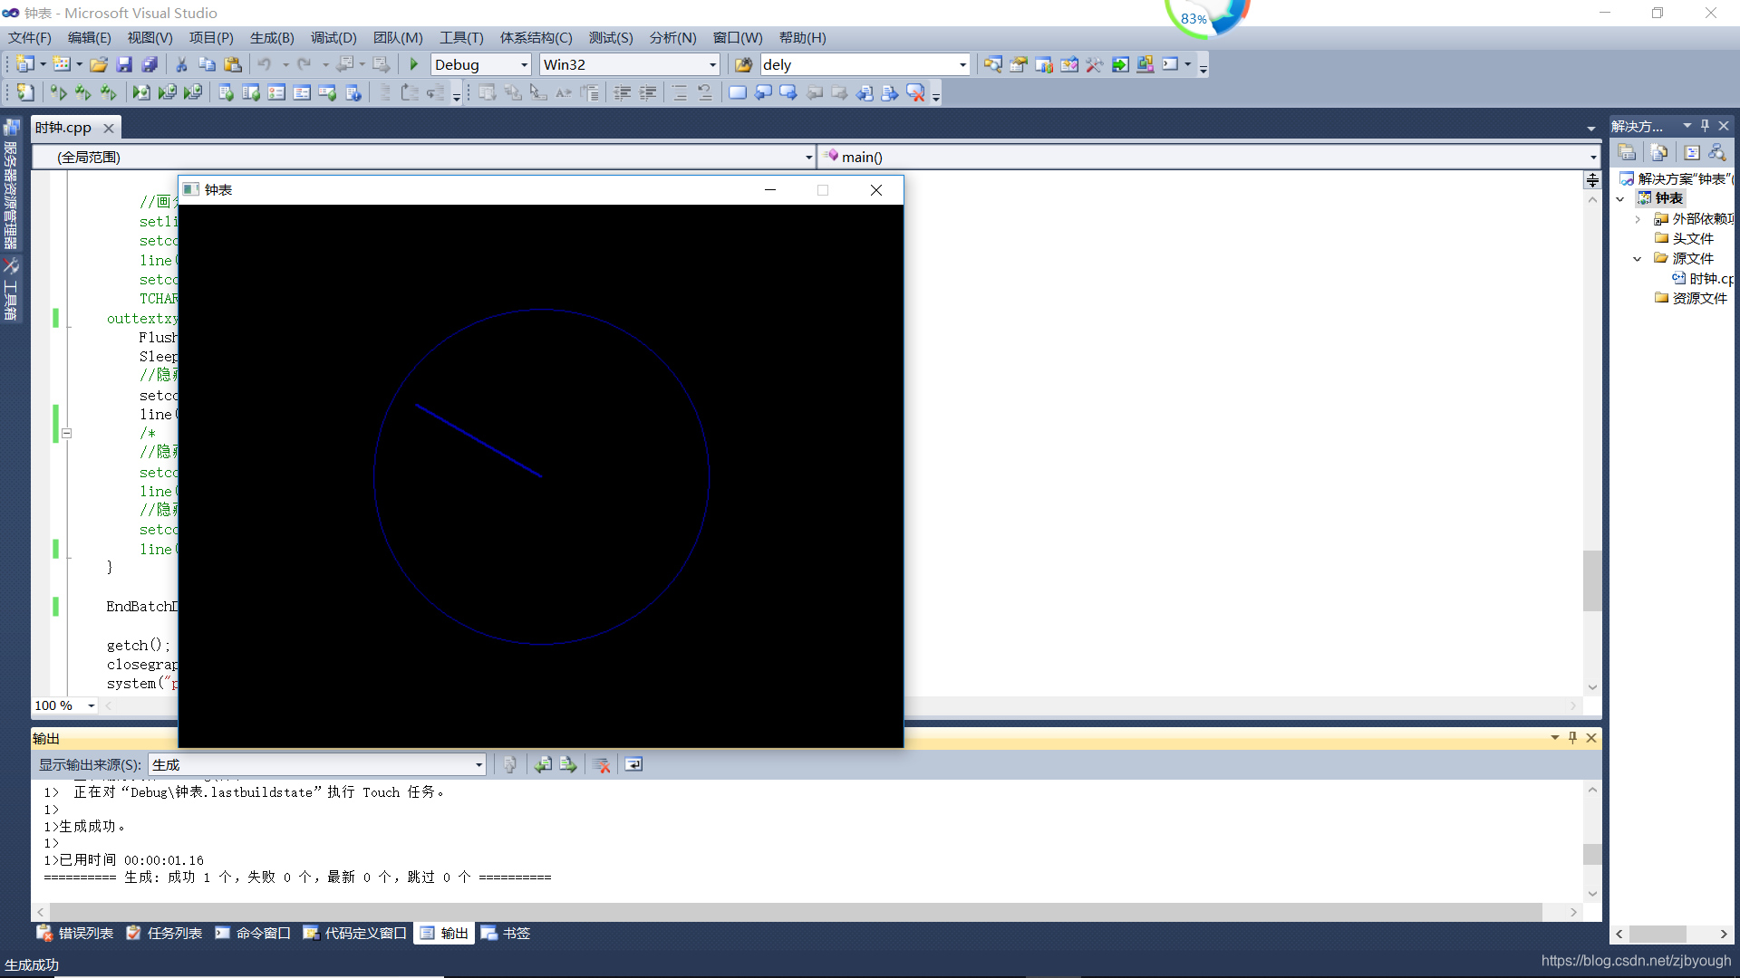1740x978 pixels.
Task: Toggle pin on Solution Explorer panel
Action: pos(1705,126)
